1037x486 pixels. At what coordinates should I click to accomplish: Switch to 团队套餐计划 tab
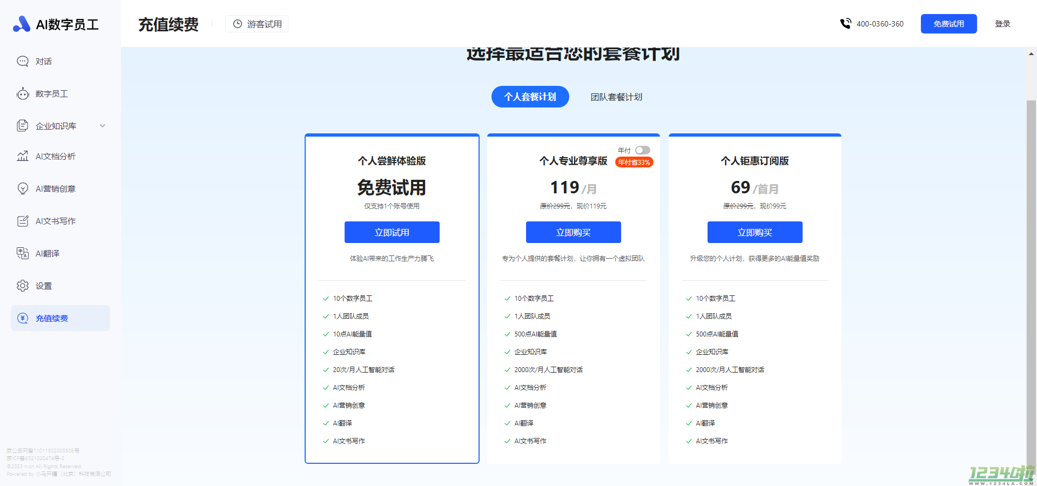coord(616,97)
